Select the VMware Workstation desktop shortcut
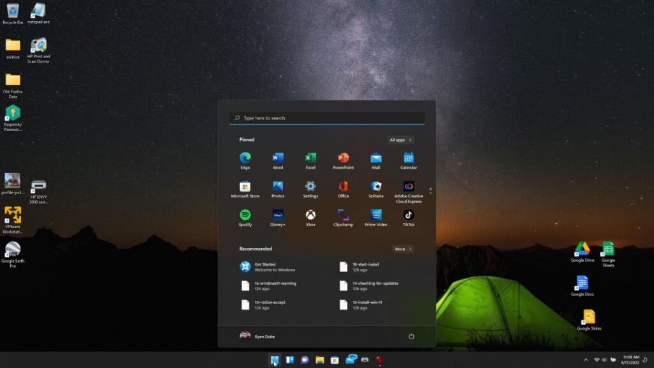The width and height of the screenshot is (654, 368). pyautogui.click(x=13, y=220)
